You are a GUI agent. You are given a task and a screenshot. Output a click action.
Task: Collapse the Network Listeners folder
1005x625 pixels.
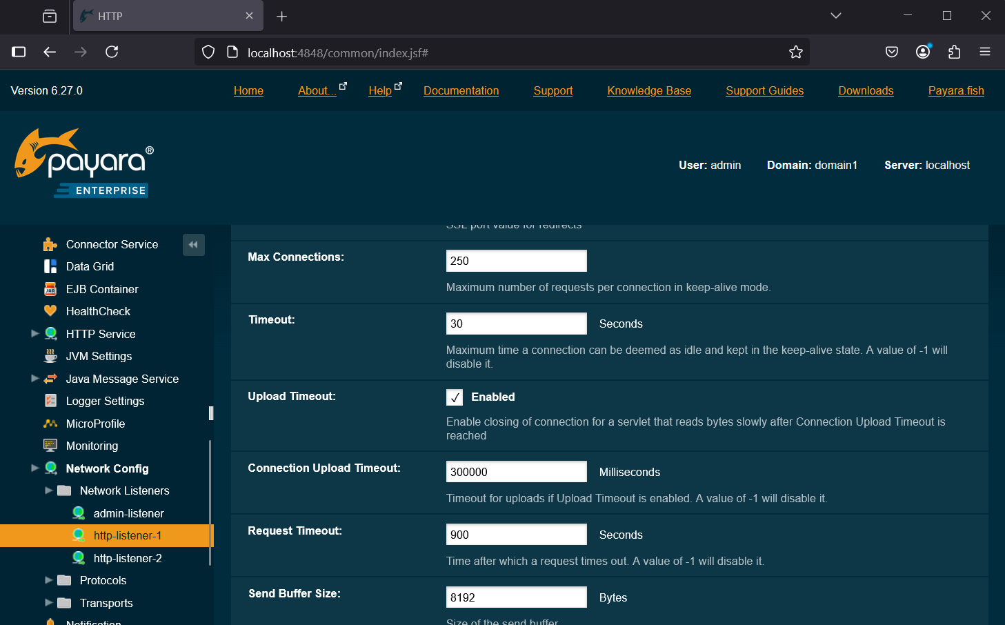click(x=49, y=490)
